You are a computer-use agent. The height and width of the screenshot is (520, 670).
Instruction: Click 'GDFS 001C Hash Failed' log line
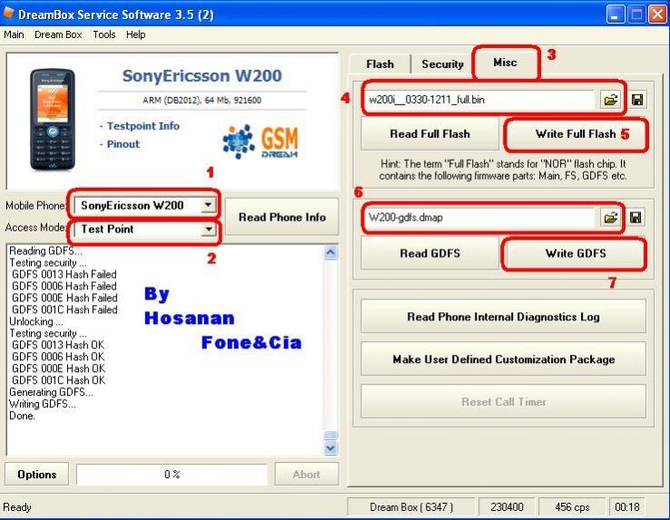(x=64, y=309)
